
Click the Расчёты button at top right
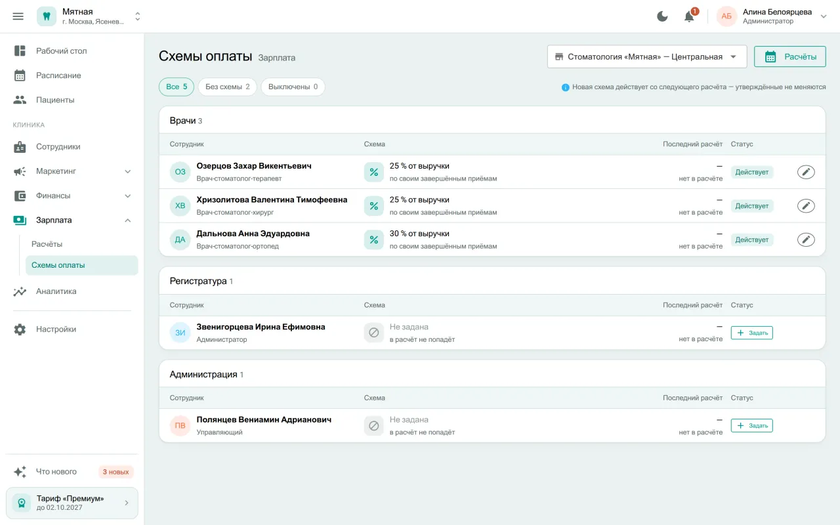point(789,56)
